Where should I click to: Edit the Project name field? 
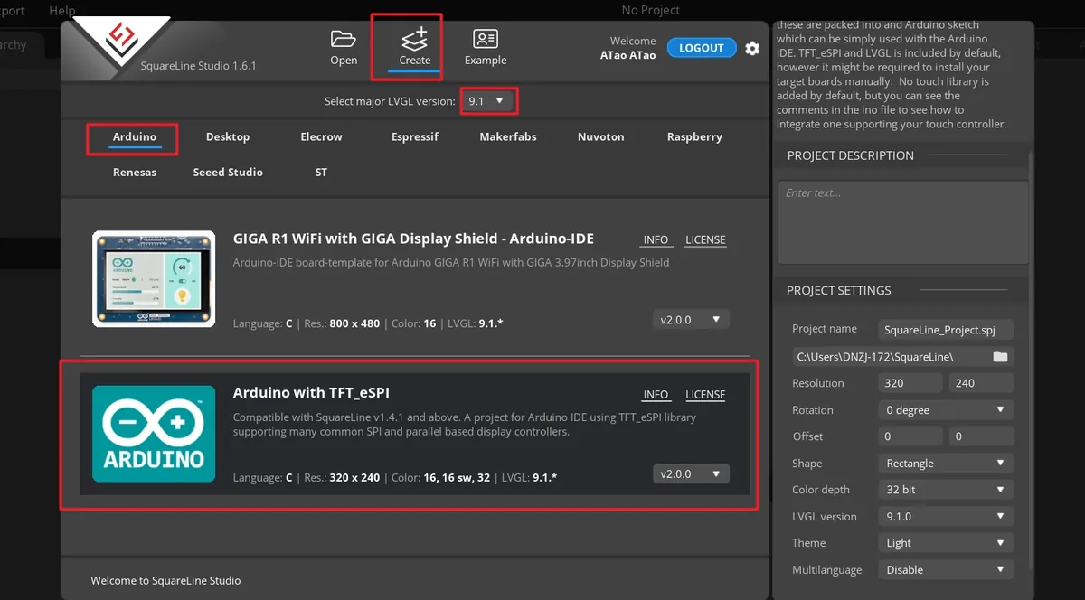click(x=946, y=330)
